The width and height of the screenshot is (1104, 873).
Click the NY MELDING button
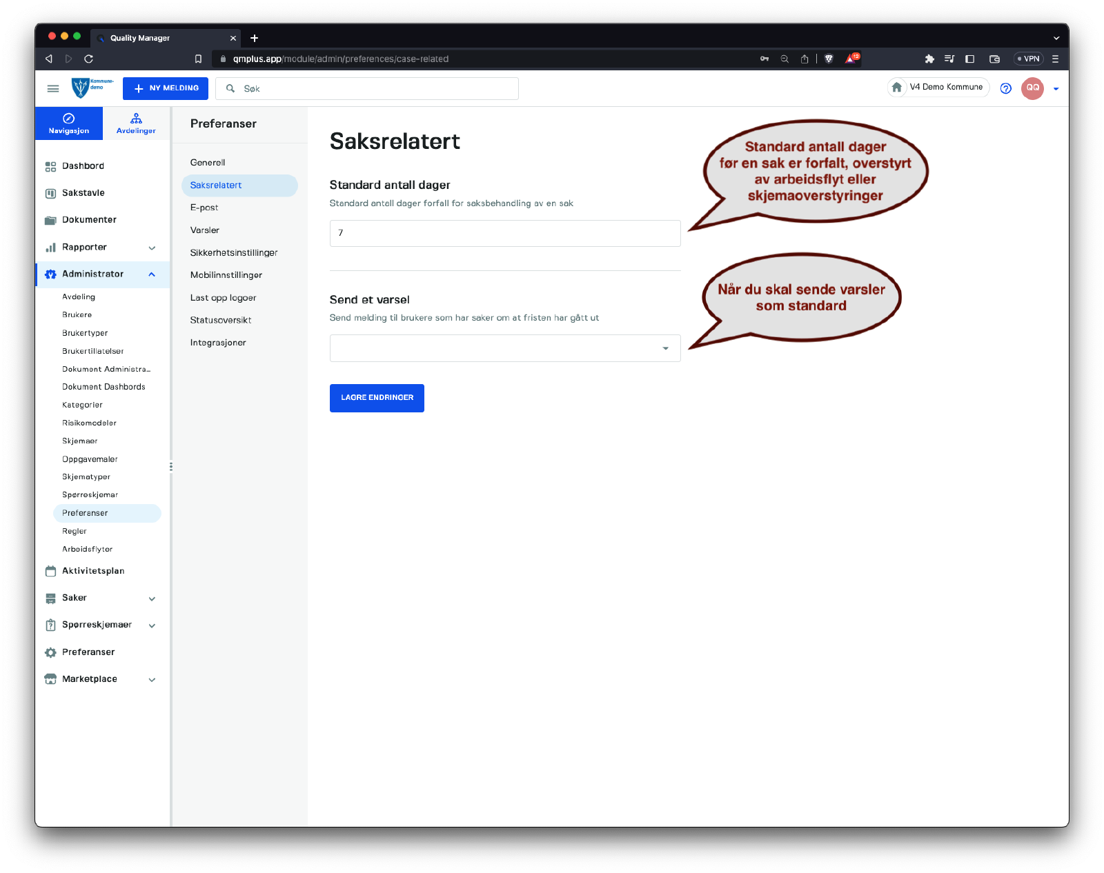pyautogui.click(x=166, y=88)
